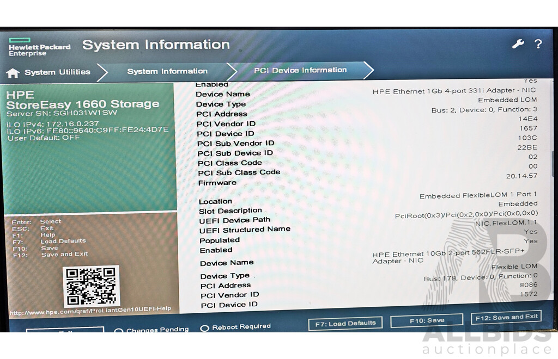The height and width of the screenshot is (359, 558).
Task: Click the UEFI Structured Name label
Action: (245, 230)
